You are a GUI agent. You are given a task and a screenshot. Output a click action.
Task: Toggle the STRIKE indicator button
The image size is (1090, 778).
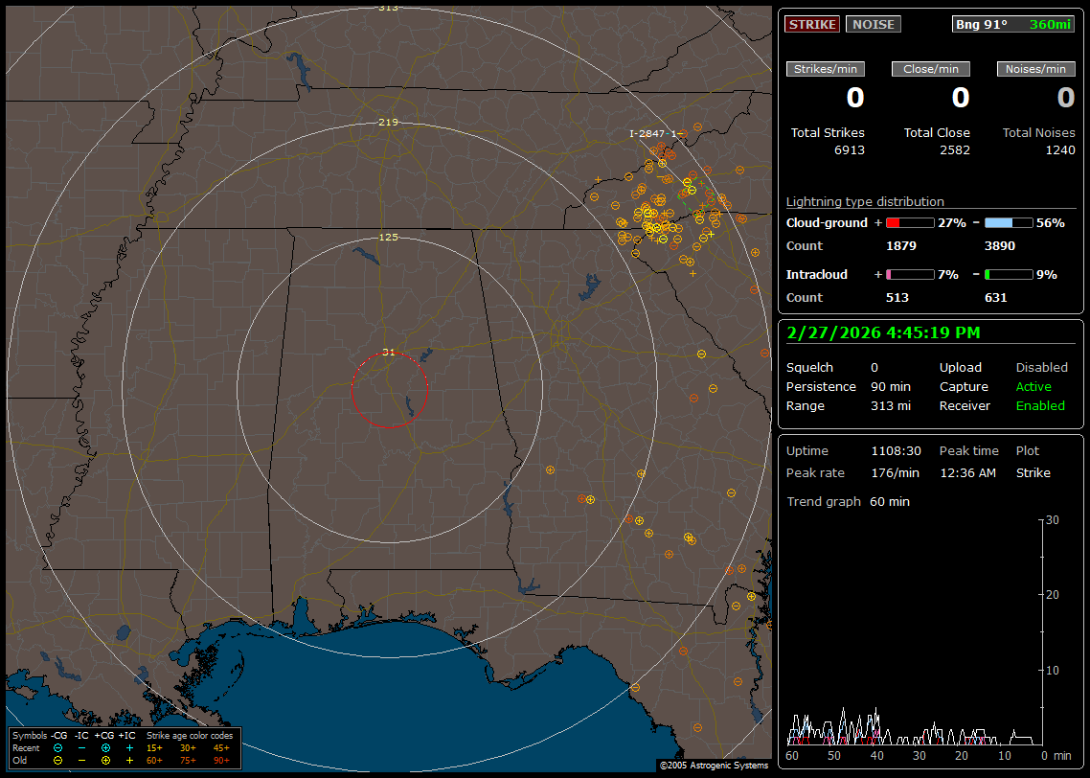click(x=812, y=24)
